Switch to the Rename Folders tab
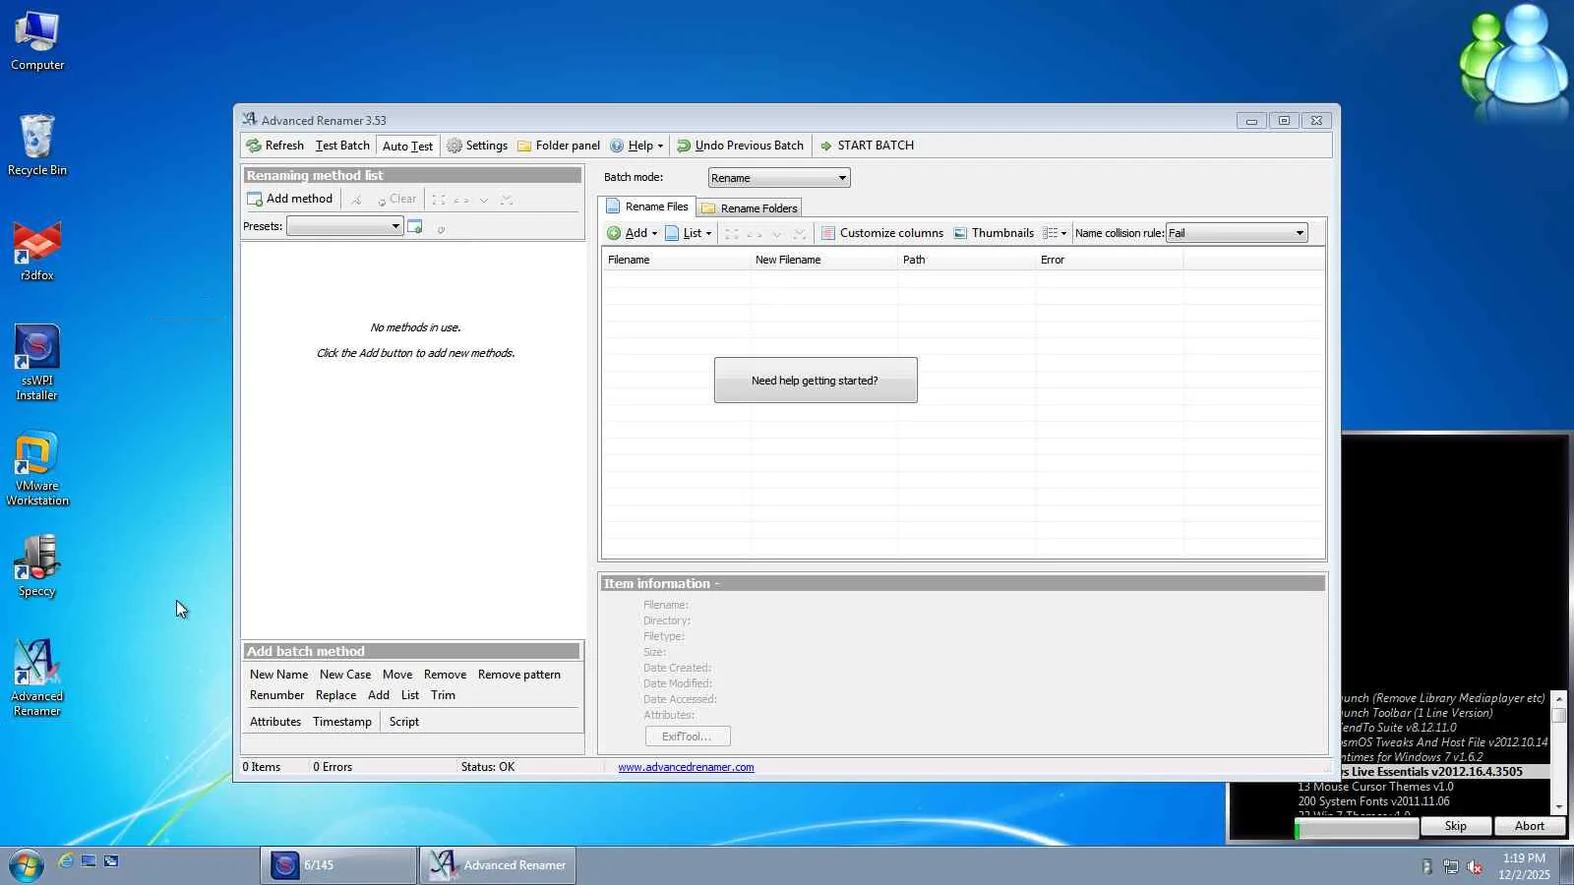Image resolution: width=1574 pixels, height=885 pixels. (750, 208)
